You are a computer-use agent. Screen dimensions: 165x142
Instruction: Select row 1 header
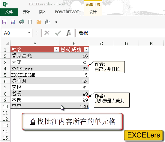pos(5,50)
